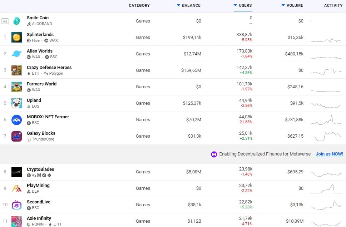Click the BSC chain icon under MOBOX
346x227 pixels.
(29, 123)
